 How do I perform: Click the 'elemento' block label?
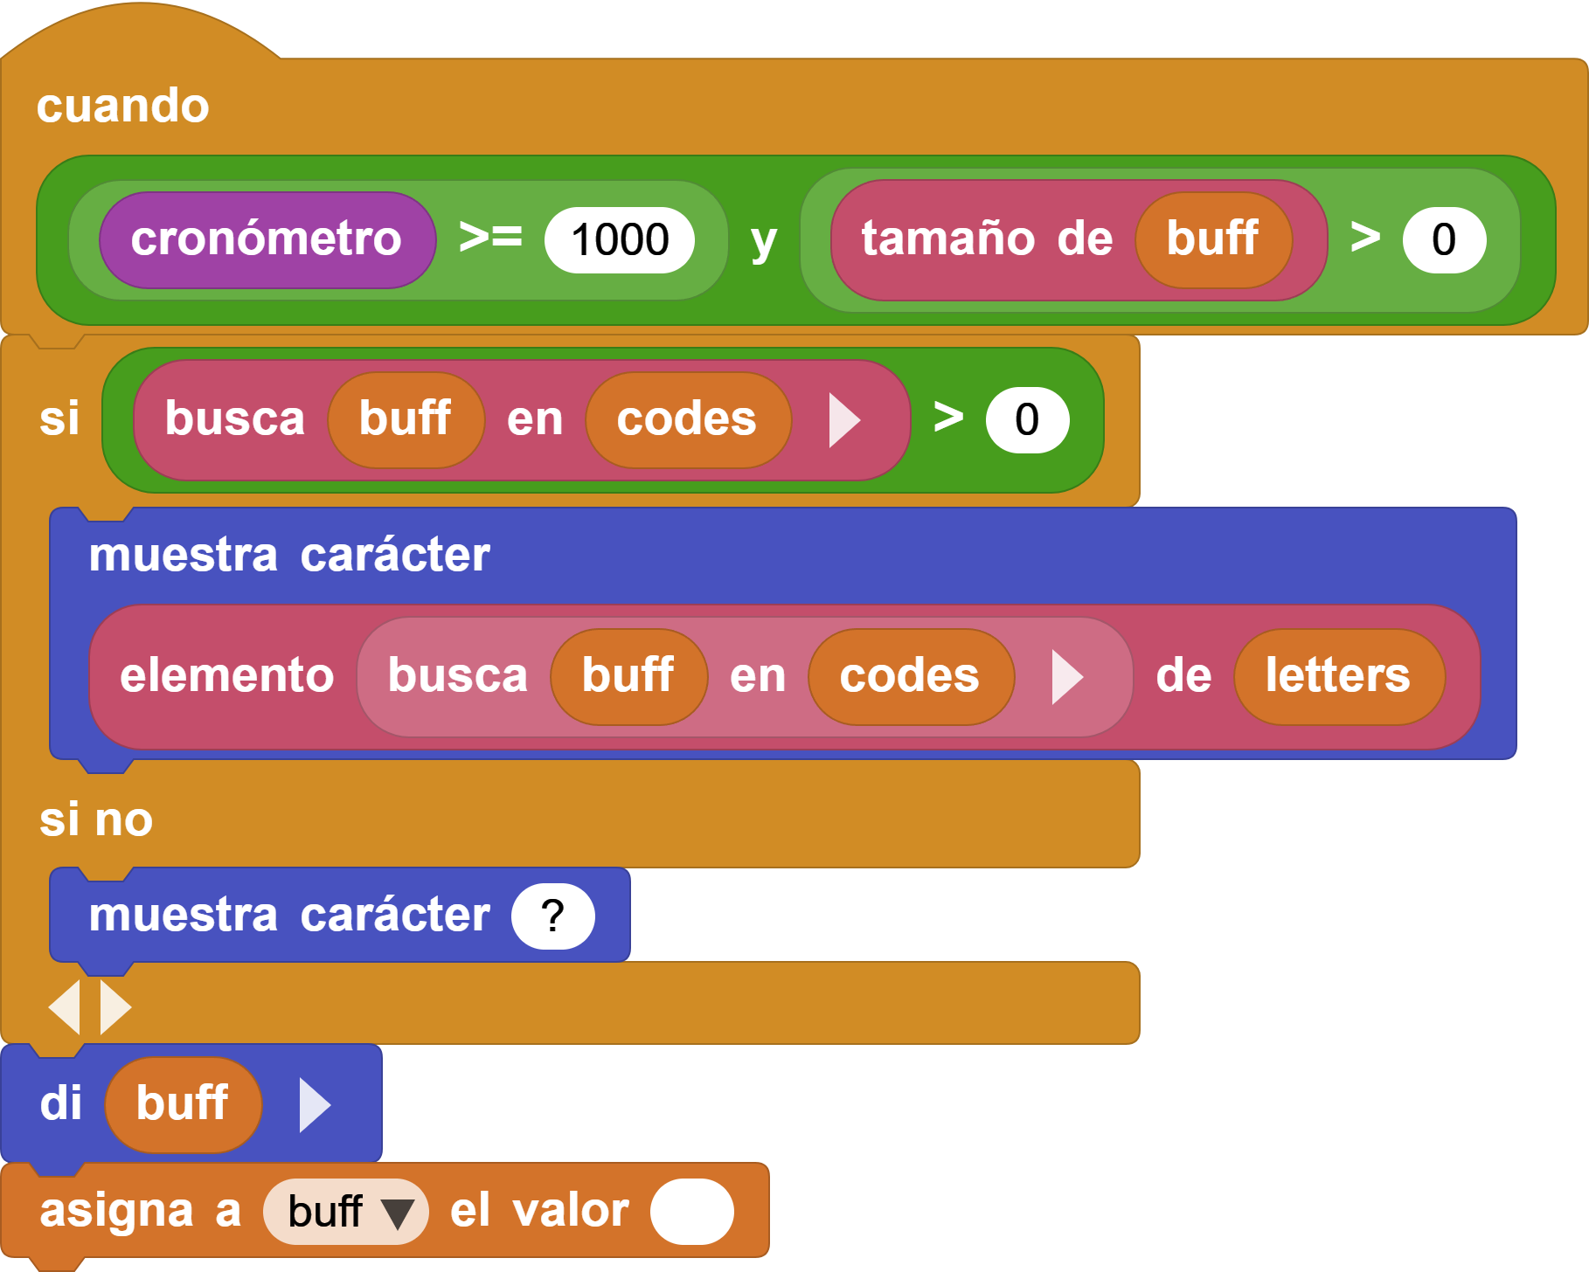(227, 676)
